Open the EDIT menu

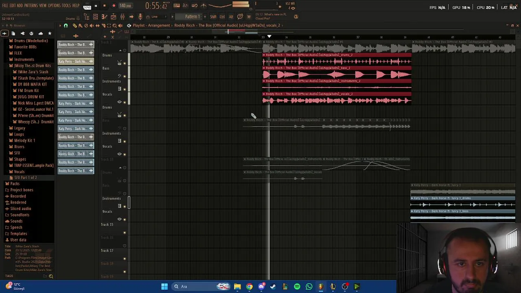[x=13, y=6]
